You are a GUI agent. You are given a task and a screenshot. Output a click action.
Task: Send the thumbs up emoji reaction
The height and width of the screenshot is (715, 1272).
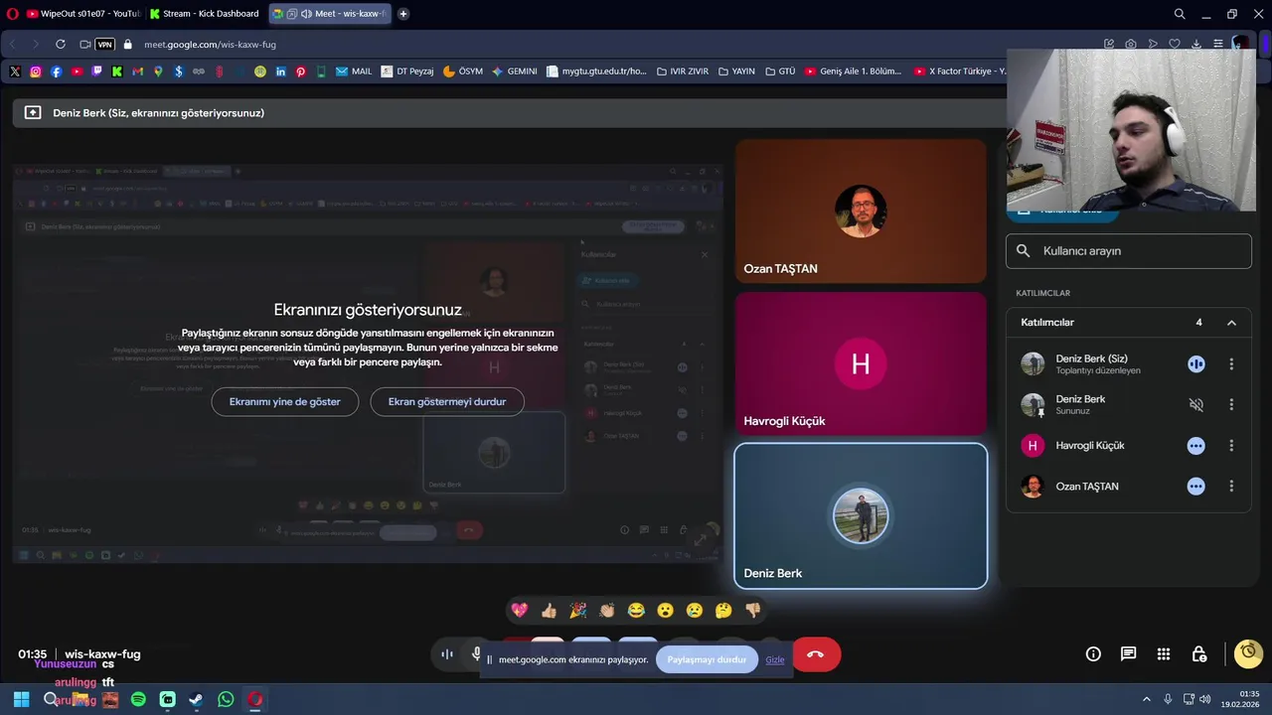(549, 610)
